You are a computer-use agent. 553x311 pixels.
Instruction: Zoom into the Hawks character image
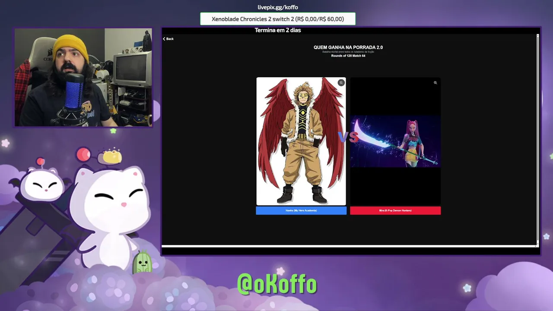coord(341,83)
